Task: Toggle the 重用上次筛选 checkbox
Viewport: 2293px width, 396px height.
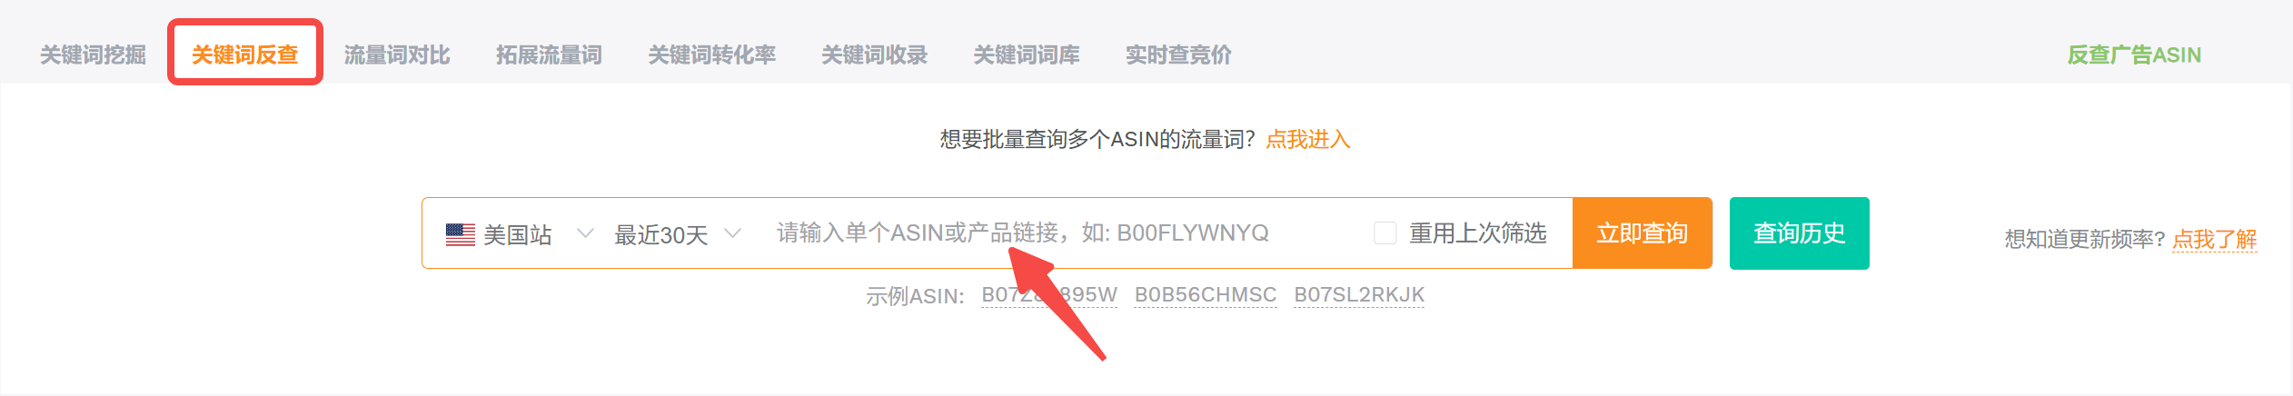Action: tap(1385, 233)
